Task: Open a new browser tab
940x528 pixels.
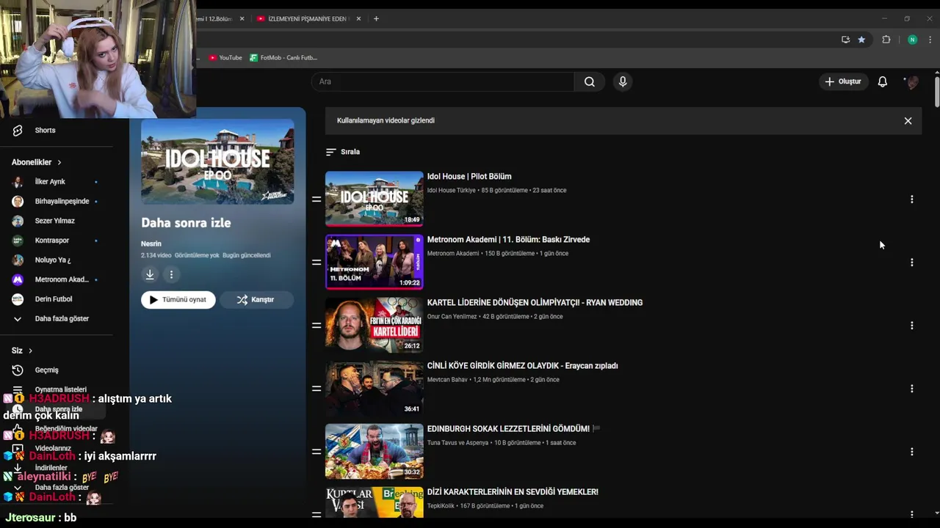Action: point(376,19)
